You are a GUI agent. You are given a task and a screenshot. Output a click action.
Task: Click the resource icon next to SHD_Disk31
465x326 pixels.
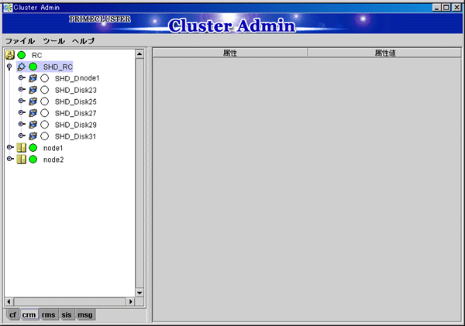point(33,136)
